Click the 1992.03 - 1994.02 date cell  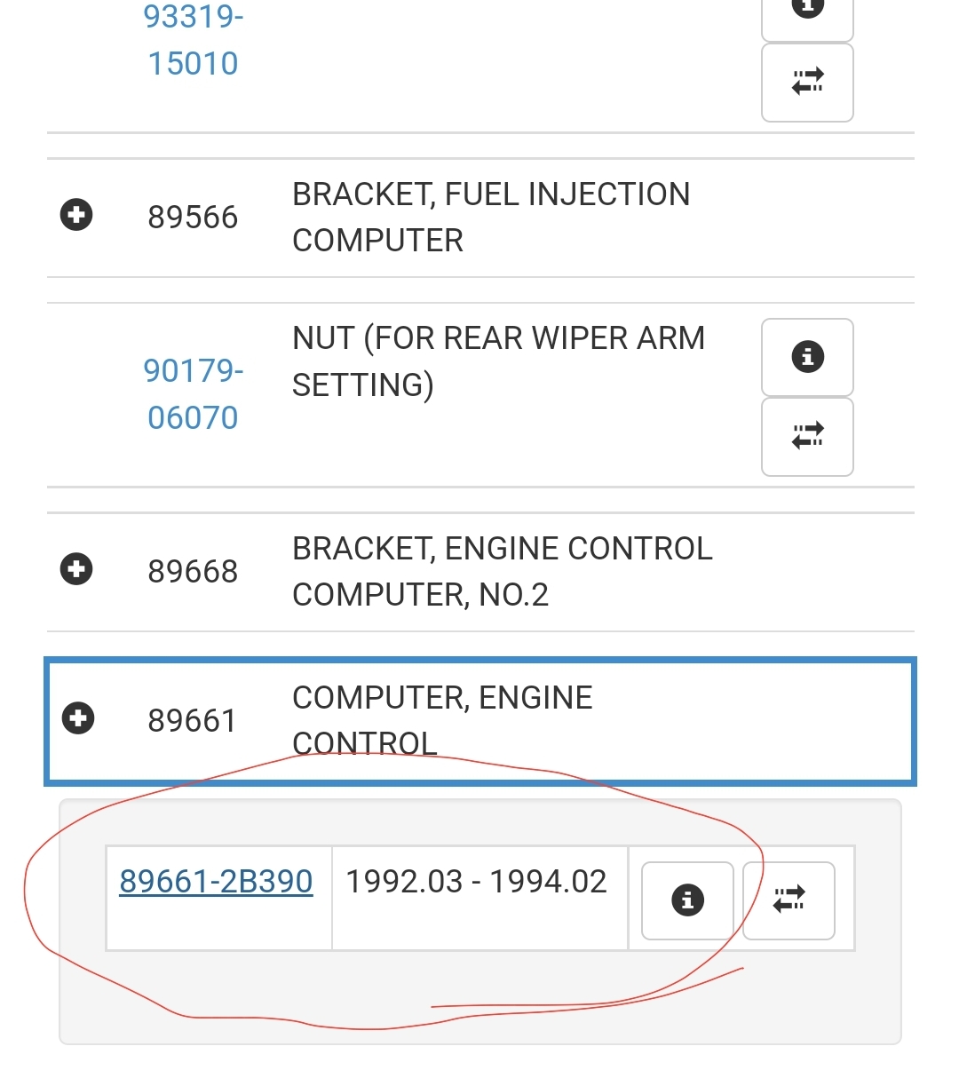(477, 882)
